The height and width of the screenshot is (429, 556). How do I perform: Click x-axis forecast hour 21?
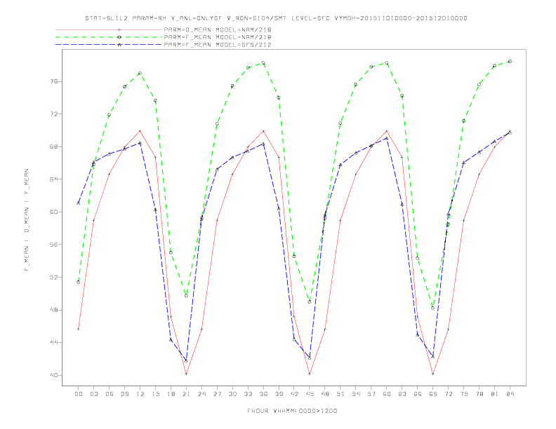click(x=186, y=394)
